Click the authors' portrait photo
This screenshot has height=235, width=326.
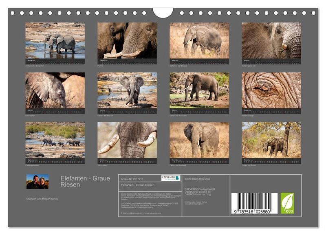(x=37, y=182)
